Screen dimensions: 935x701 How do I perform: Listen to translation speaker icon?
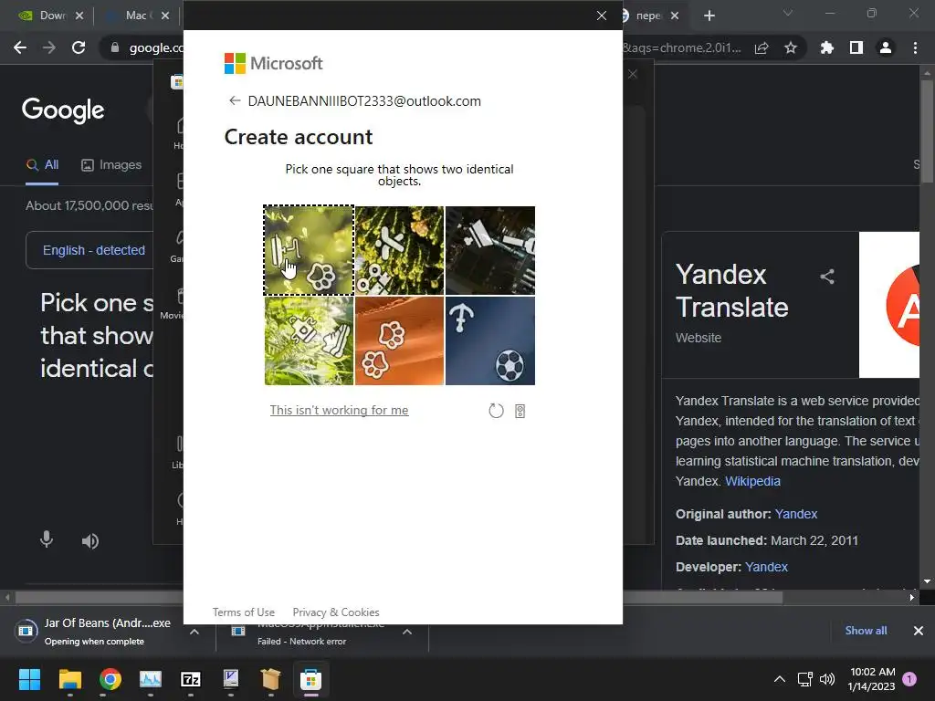coord(90,540)
